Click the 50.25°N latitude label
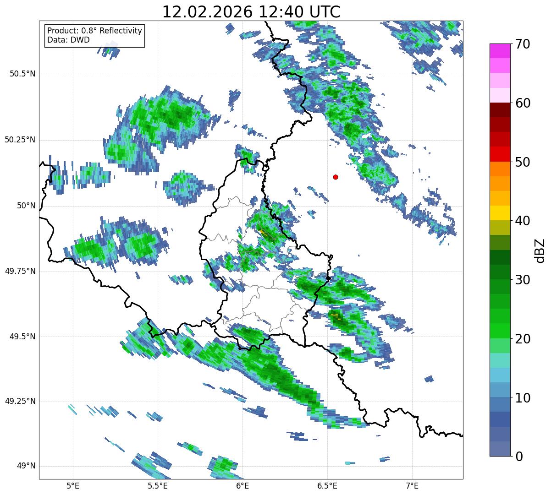Image resolution: width=551 pixels, height=495 pixels. click(20, 140)
